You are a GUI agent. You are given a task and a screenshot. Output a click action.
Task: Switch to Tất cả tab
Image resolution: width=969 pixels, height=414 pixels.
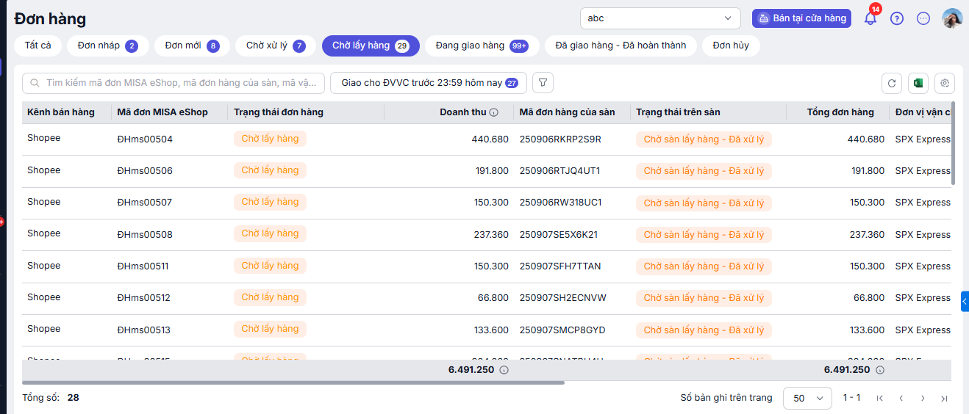pos(38,46)
